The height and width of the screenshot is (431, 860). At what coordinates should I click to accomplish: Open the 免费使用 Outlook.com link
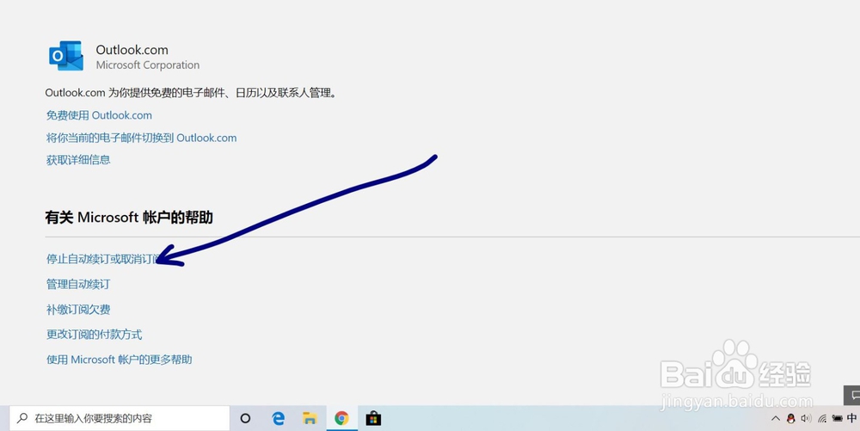99,115
